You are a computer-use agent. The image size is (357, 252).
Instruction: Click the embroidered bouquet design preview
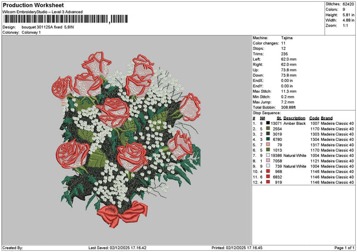coord(126,140)
